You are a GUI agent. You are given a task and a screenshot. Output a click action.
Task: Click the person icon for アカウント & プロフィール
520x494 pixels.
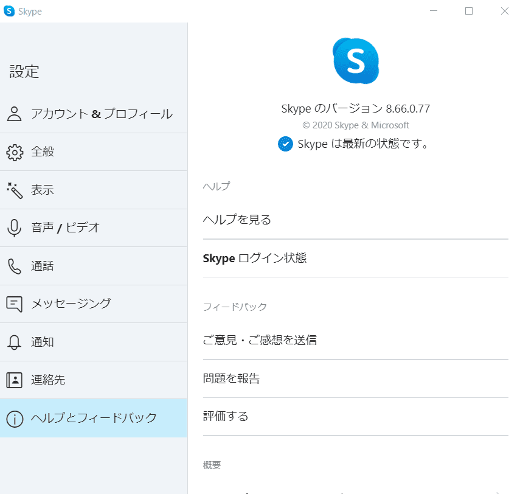point(15,114)
